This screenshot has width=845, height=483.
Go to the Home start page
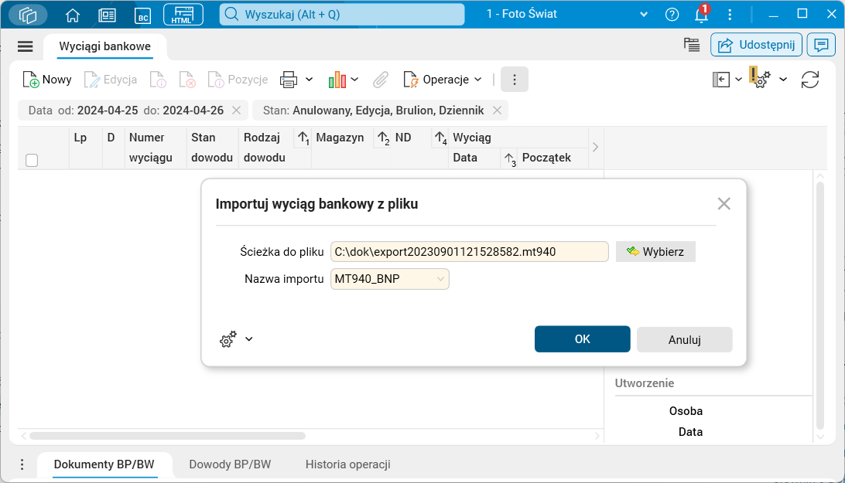pyautogui.click(x=72, y=15)
